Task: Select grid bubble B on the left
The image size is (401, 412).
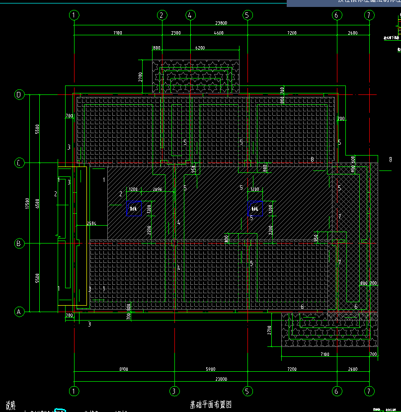Action: click(x=19, y=244)
